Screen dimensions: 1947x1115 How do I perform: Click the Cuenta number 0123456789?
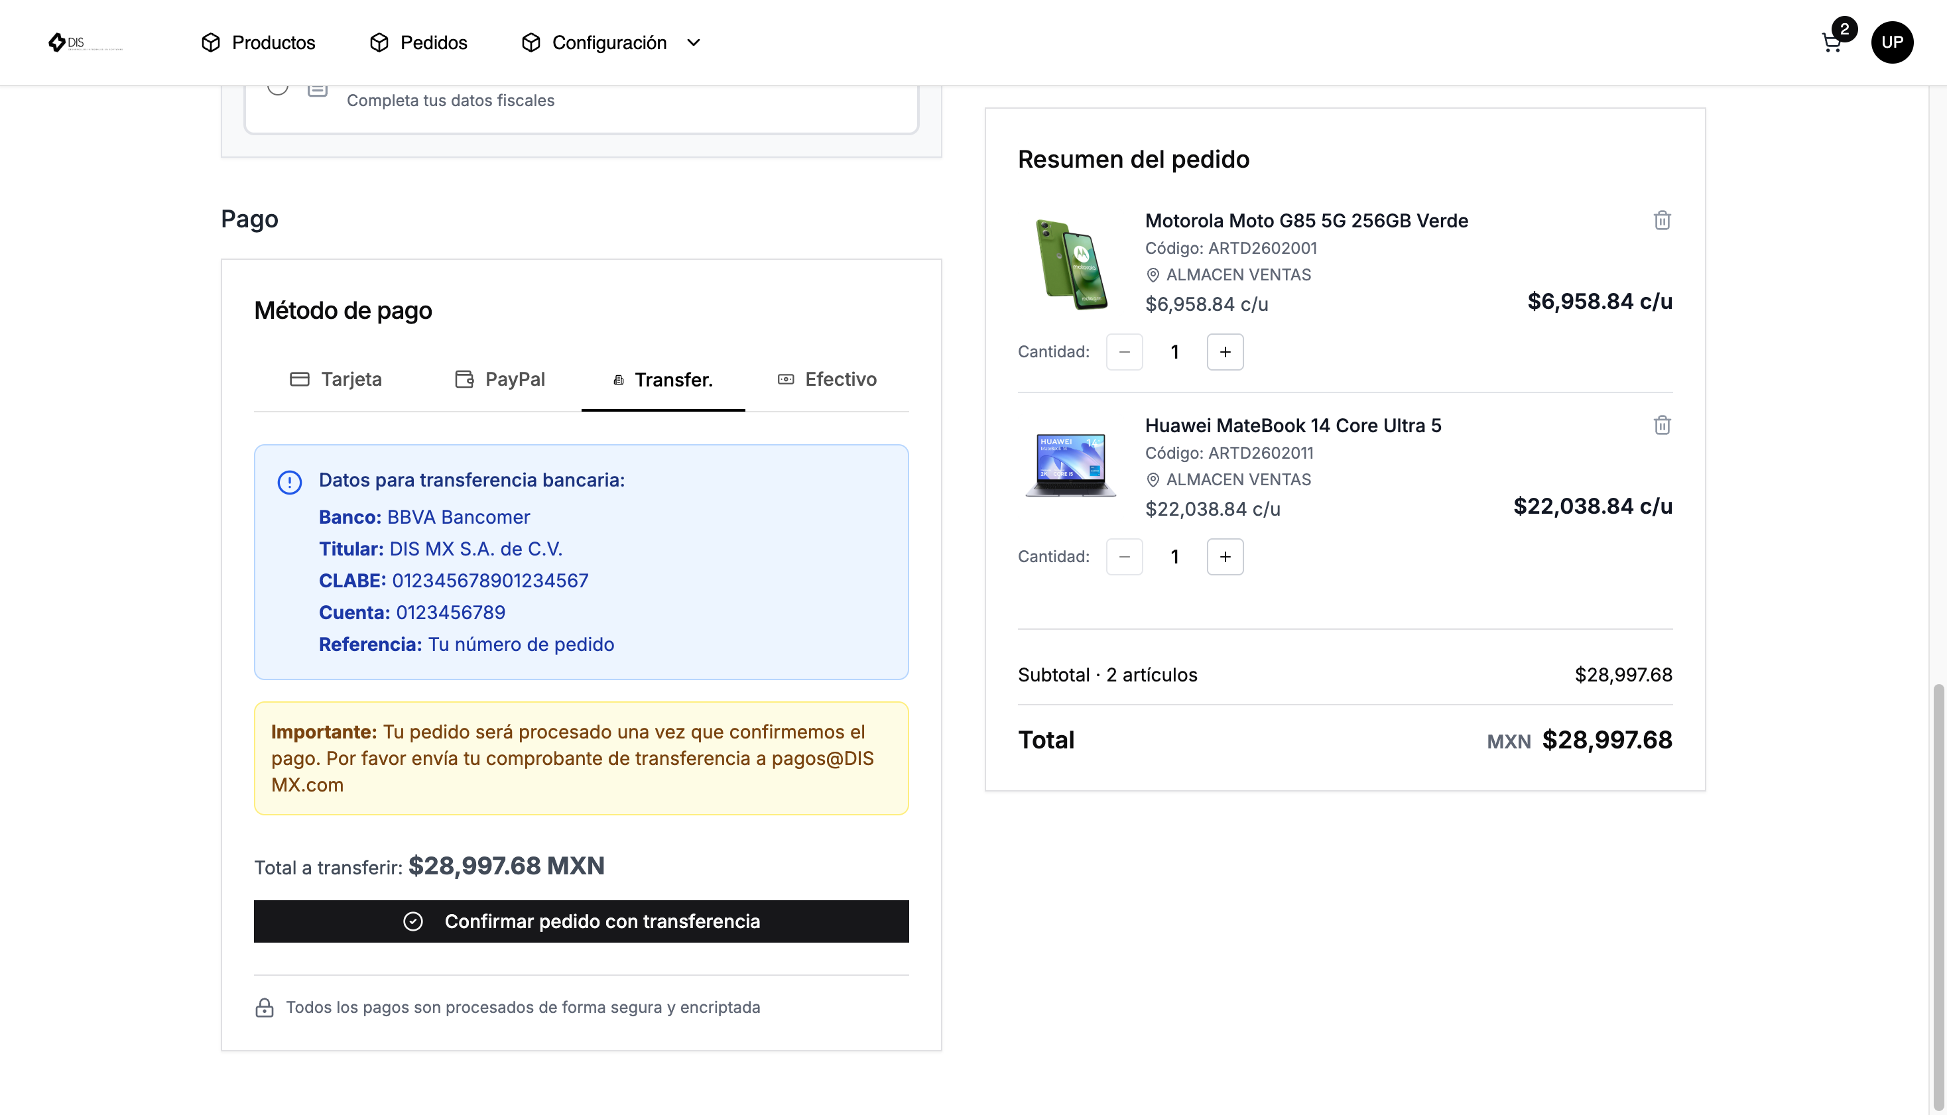[x=450, y=613]
